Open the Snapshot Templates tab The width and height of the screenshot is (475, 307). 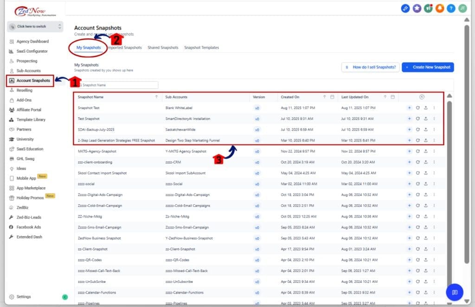coord(201,47)
